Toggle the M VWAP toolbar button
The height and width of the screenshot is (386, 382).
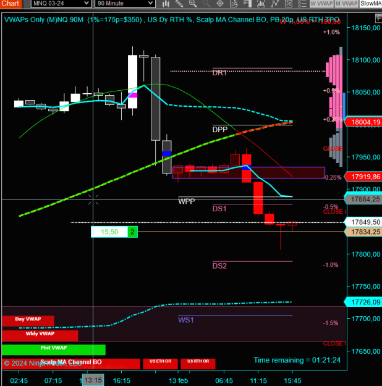click(346, 4)
